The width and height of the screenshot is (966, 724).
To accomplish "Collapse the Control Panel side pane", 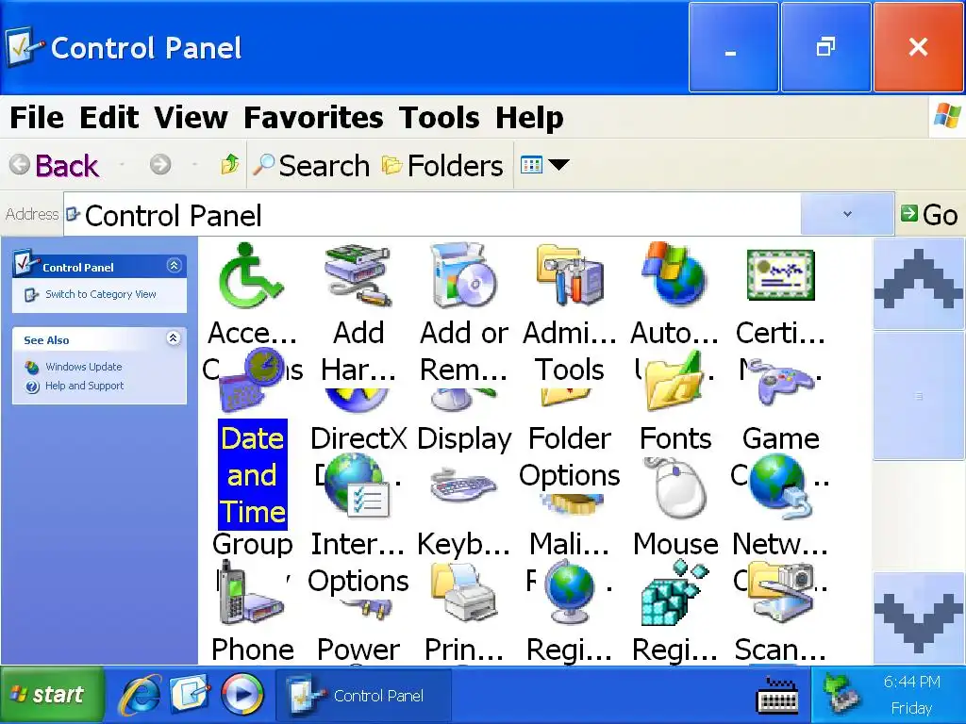I will (x=174, y=265).
